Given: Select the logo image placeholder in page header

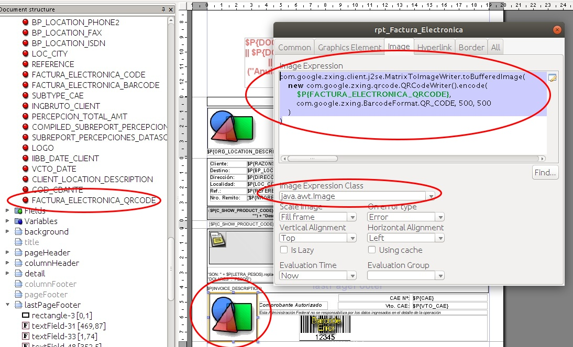Looking at the screenshot, I should pos(233,128).
